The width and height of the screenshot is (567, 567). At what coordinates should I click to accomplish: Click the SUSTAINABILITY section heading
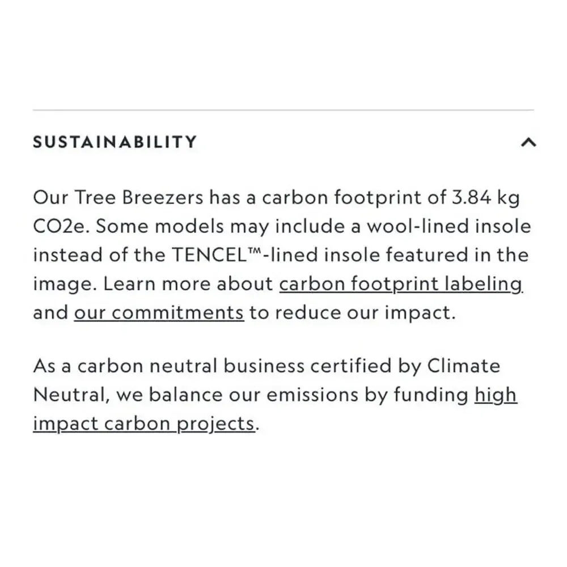pyautogui.click(x=115, y=142)
